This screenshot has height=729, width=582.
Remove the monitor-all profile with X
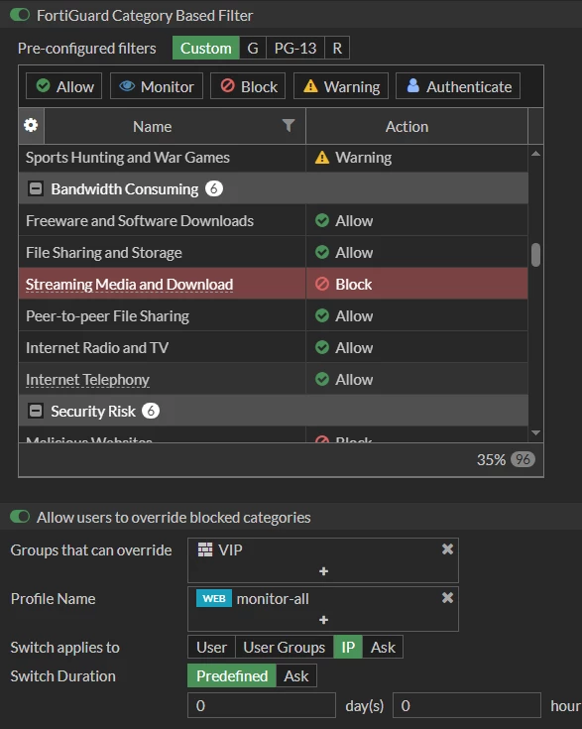coord(447,598)
